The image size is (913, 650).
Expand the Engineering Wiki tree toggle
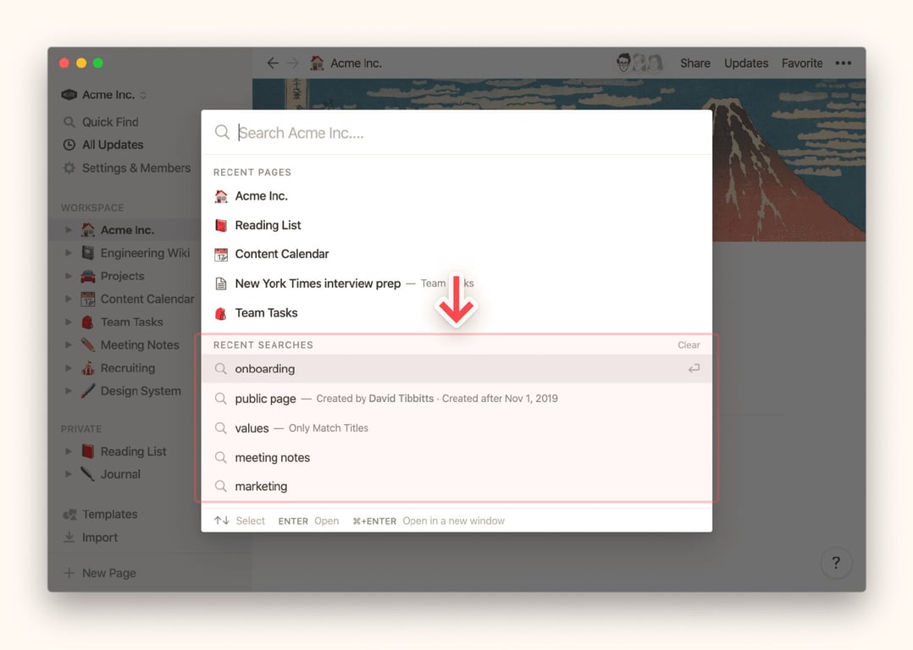(68, 253)
